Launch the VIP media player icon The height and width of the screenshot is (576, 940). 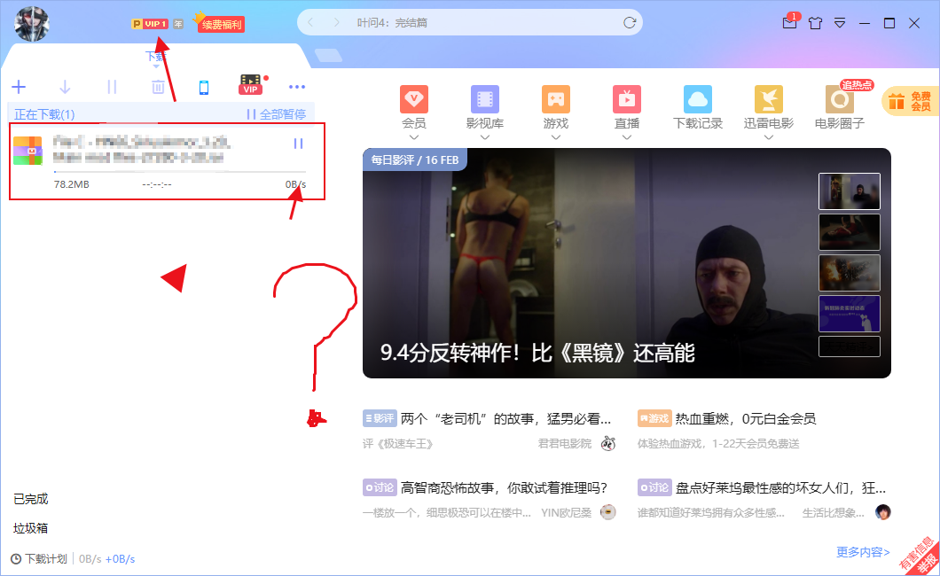(x=250, y=86)
